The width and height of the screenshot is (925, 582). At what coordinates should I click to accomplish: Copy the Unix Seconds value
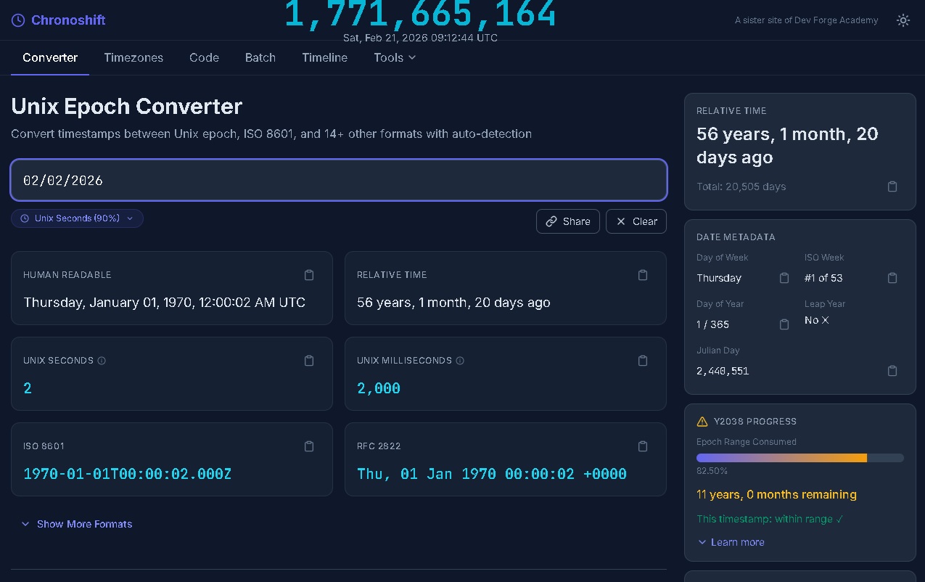(309, 361)
